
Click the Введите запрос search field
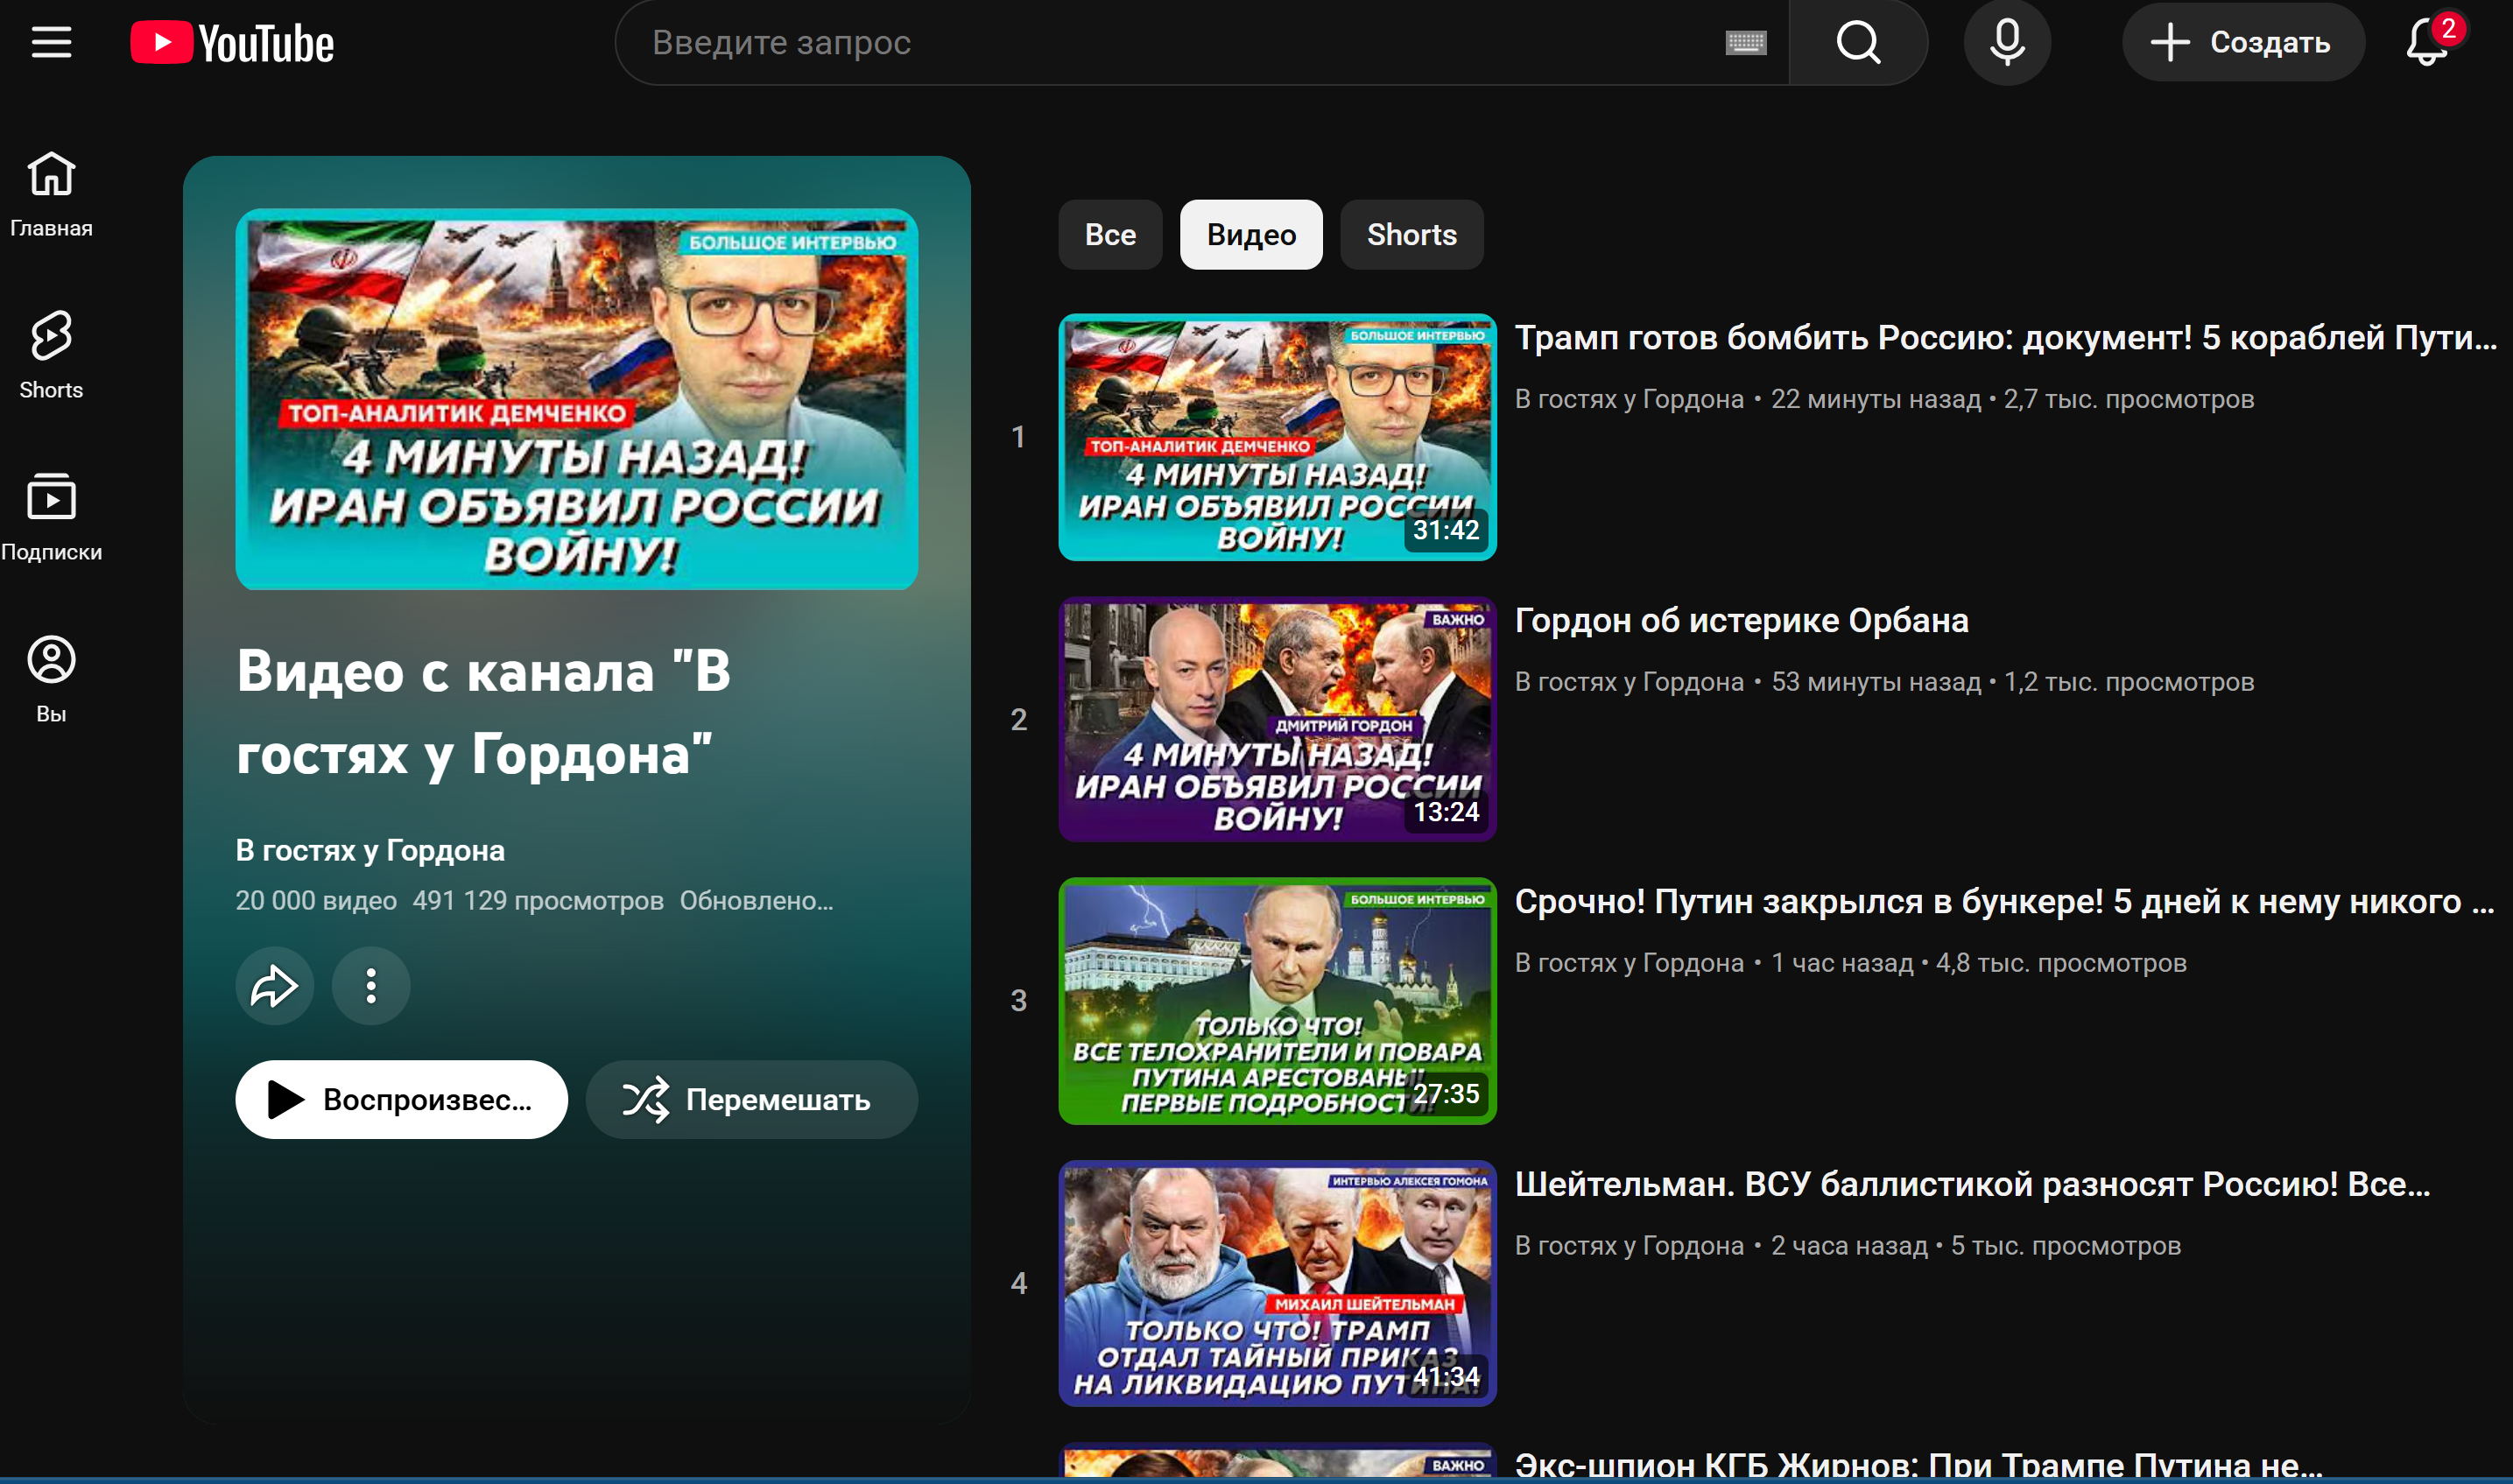(x=1180, y=43)
